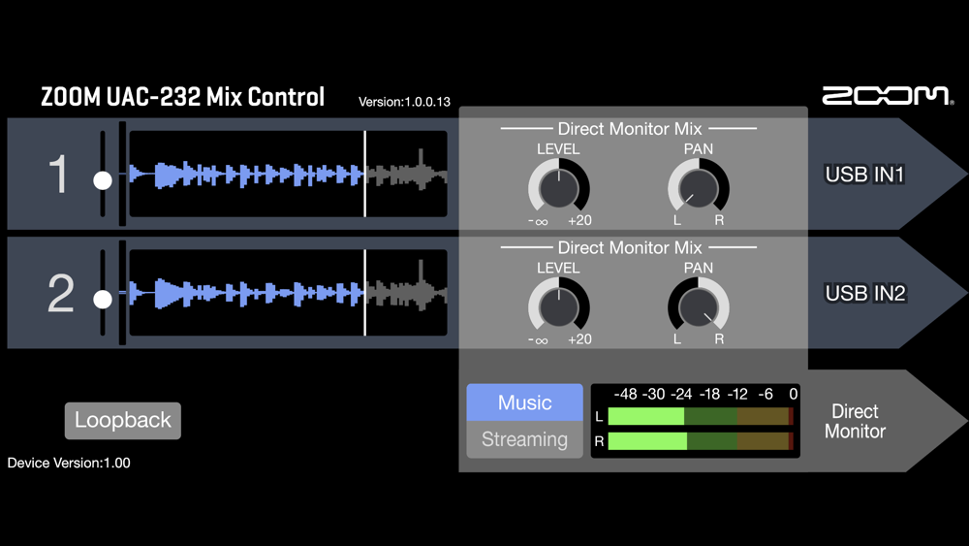Click channel number 1 label
This screenshot has width=969, height=546.
coord(59,175)
